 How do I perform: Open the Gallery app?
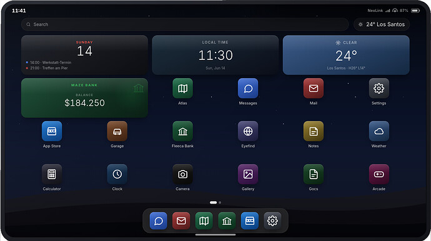pyautogui.click(x=248, y=174)
